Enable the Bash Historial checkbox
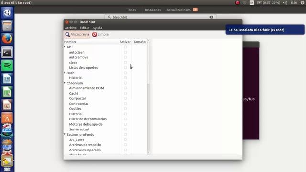Screen dimensions: 306x172 (x=125, y=78)
